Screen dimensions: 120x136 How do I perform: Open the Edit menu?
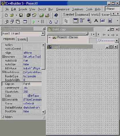coord(14,9)
